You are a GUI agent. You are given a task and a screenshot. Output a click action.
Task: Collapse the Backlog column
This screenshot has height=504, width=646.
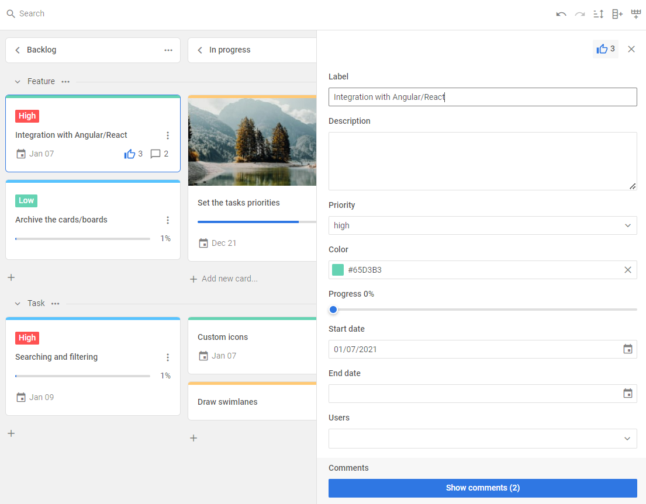click(18, 50)
